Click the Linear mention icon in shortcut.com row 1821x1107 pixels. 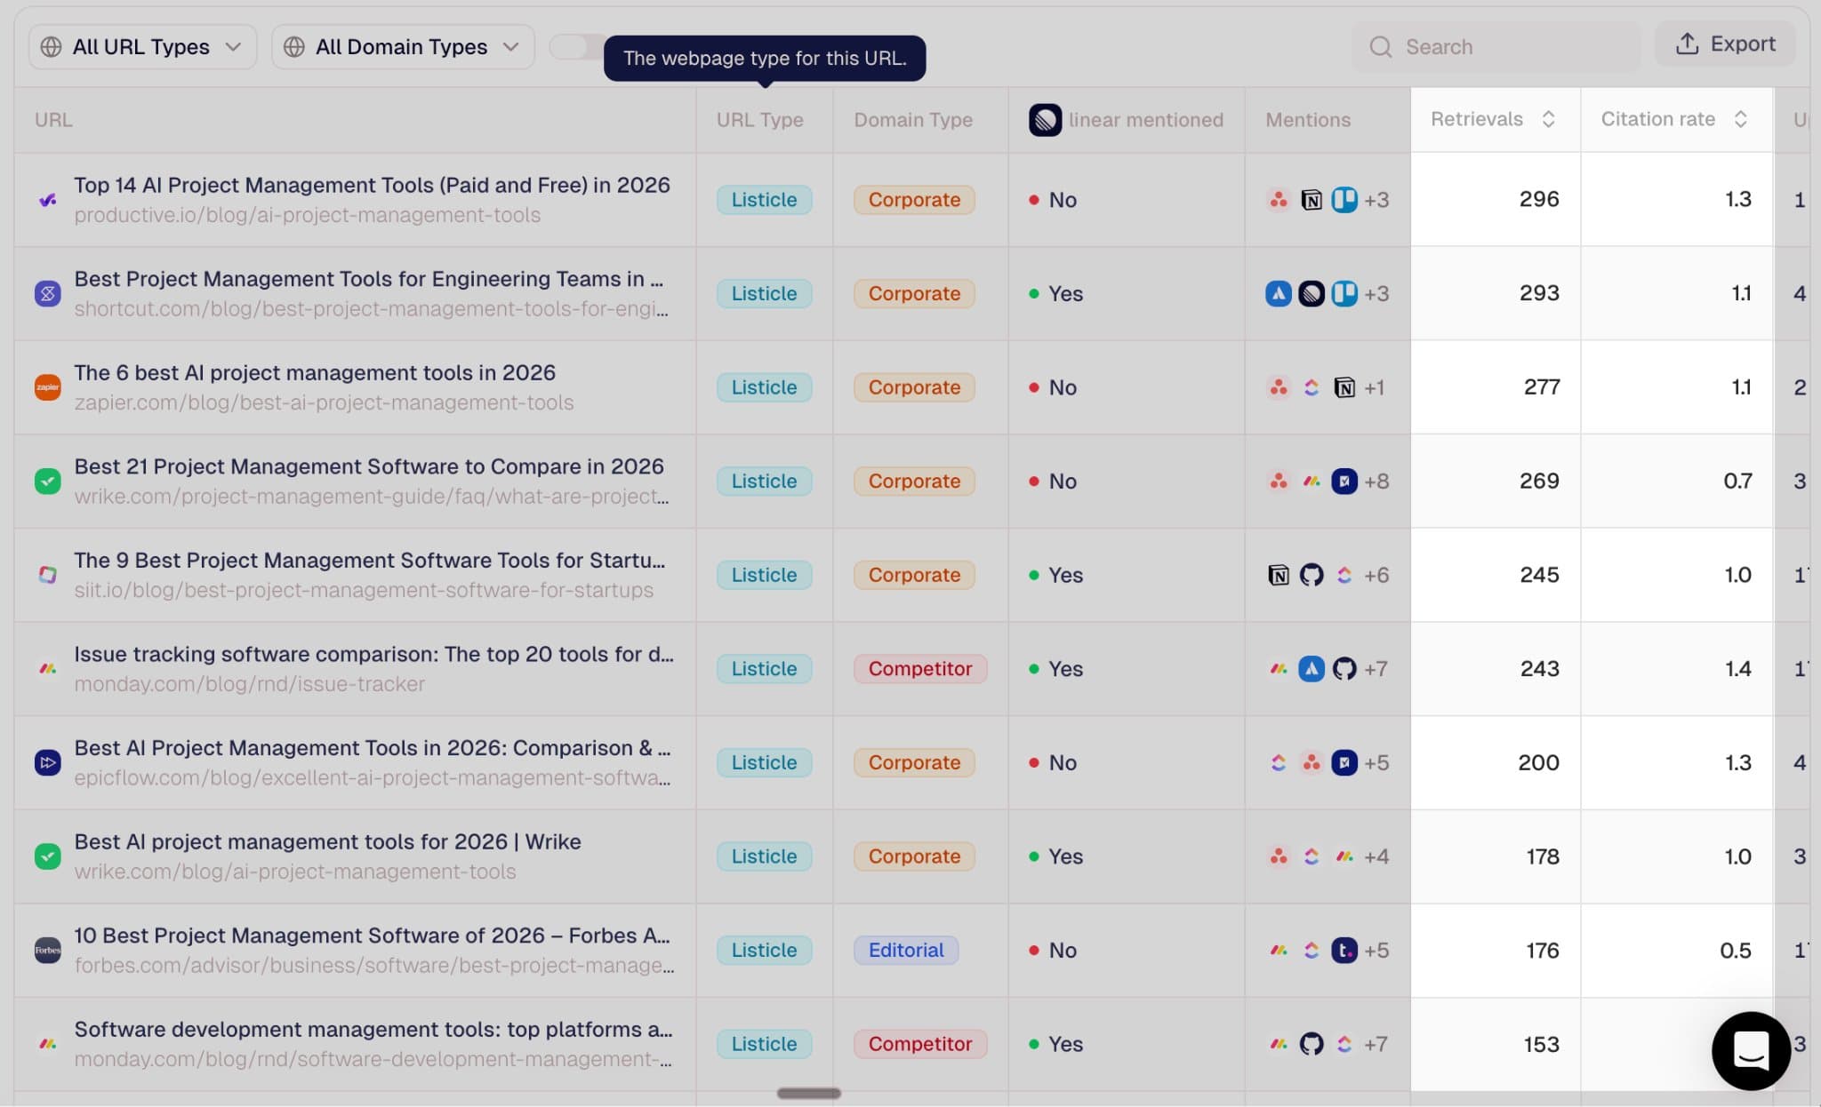(x=1312, y=293)
